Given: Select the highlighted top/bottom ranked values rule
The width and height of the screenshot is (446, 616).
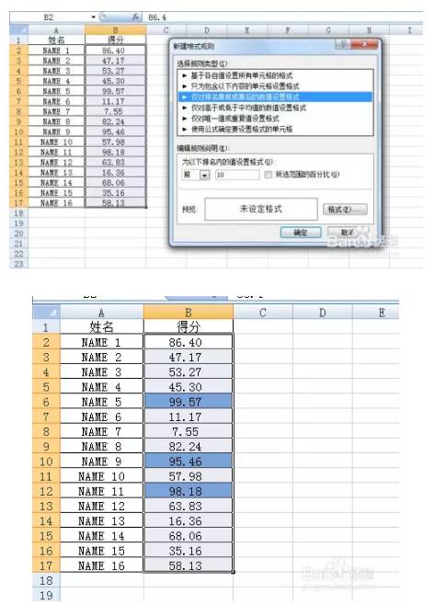Looking at the screenshot, I should point(275,97).
